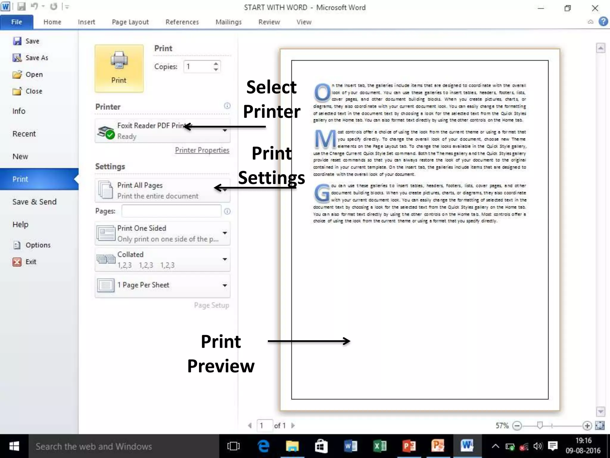Click the Word Help question mark icon
610x458 pixels.
(603, 21)
